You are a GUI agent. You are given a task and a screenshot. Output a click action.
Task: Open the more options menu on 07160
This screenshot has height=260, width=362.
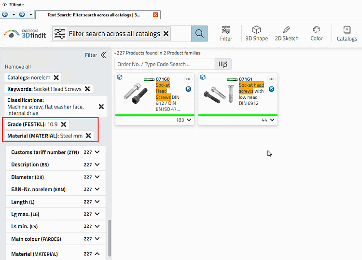pyautogui.click(x=188, y=79)
